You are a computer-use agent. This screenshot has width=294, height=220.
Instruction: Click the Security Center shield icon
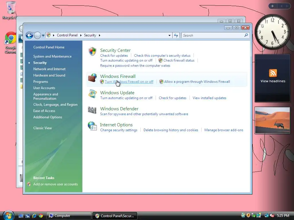[92, 52]
